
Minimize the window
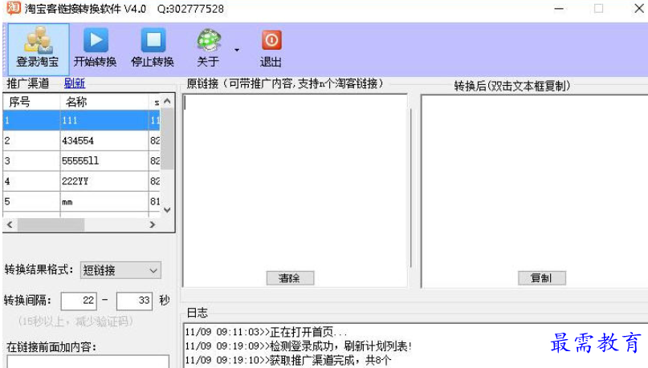pyautogui.click(x=559, y=8)
